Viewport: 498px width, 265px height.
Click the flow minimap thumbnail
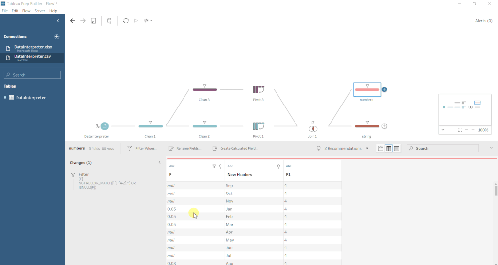(x=464, y=110)
